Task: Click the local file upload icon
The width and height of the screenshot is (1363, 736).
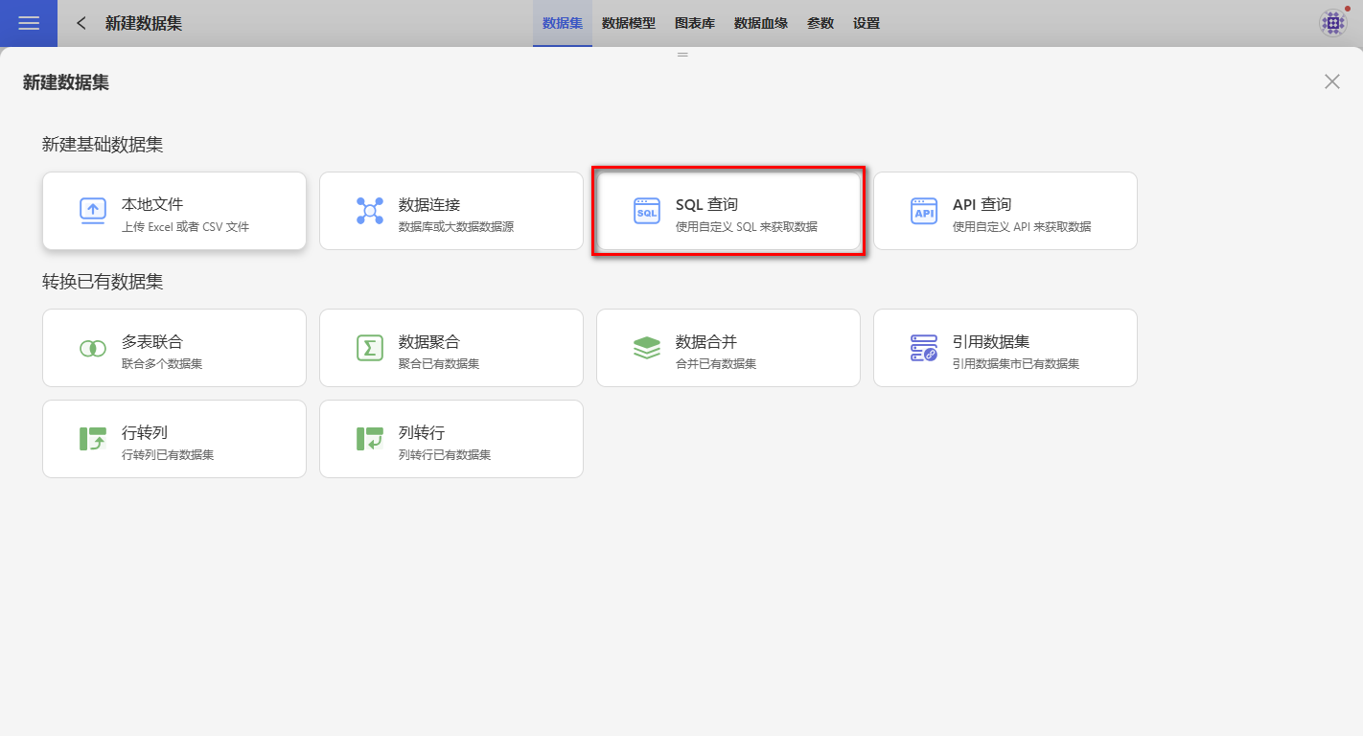Action: (93, 211)
